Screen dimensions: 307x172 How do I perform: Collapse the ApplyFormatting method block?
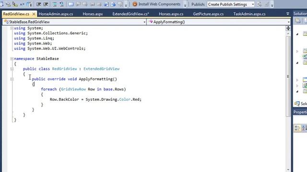coord(12,79)
